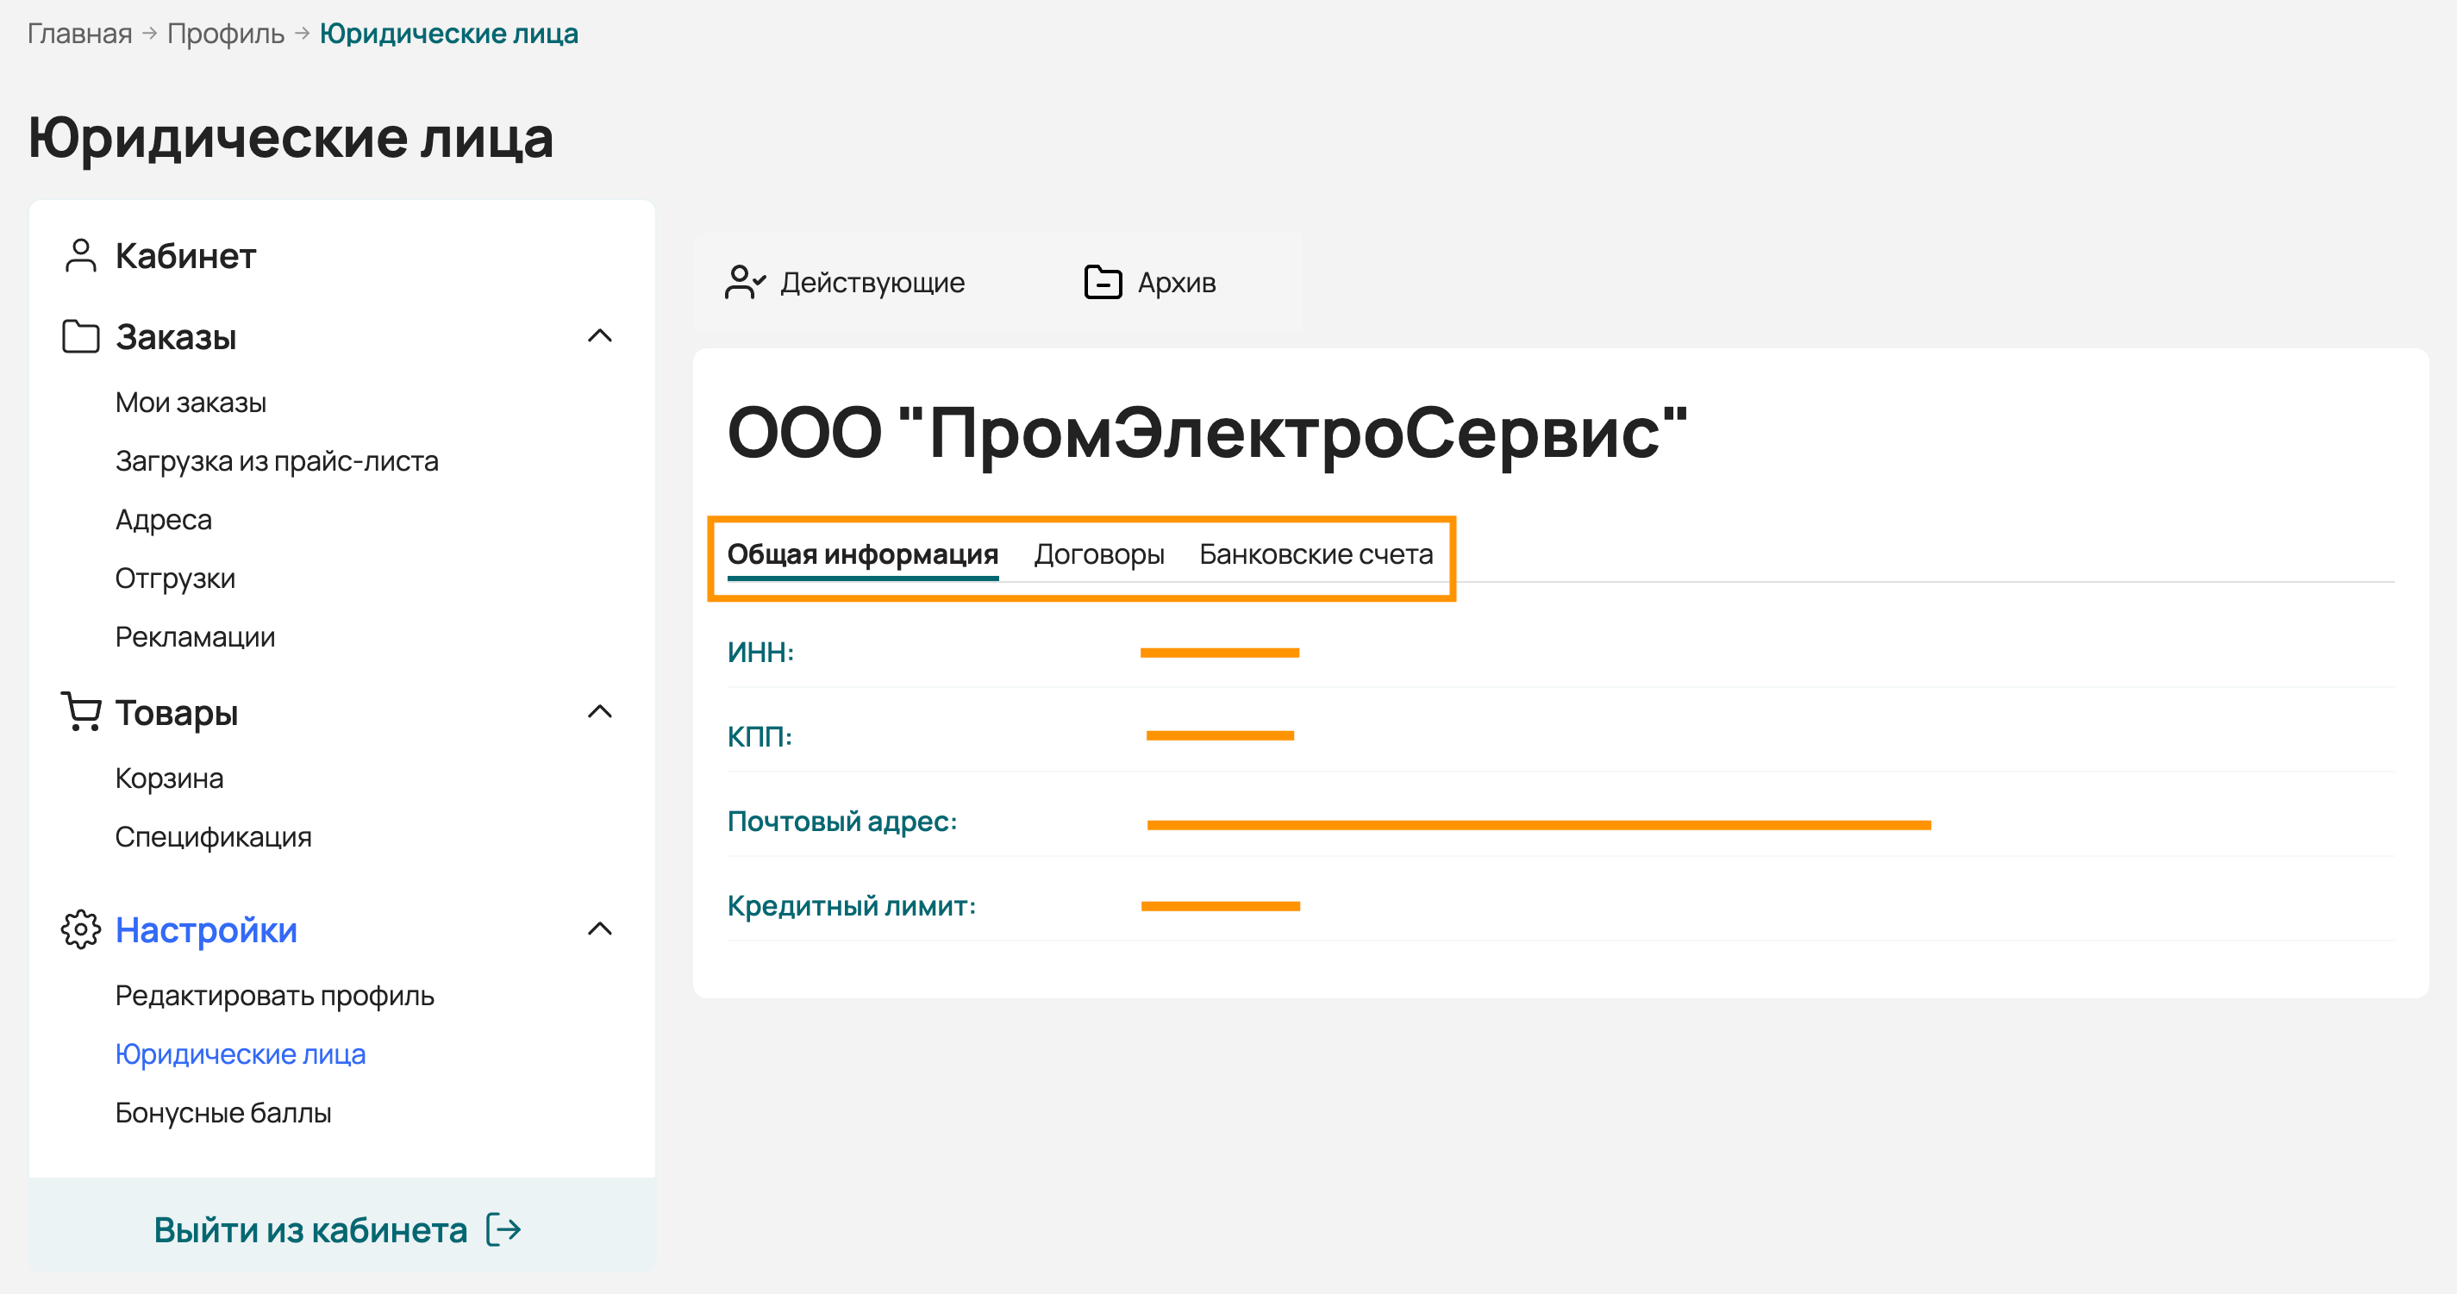Click the КПП: field label

pyautogui.click(x=760, y=737)
